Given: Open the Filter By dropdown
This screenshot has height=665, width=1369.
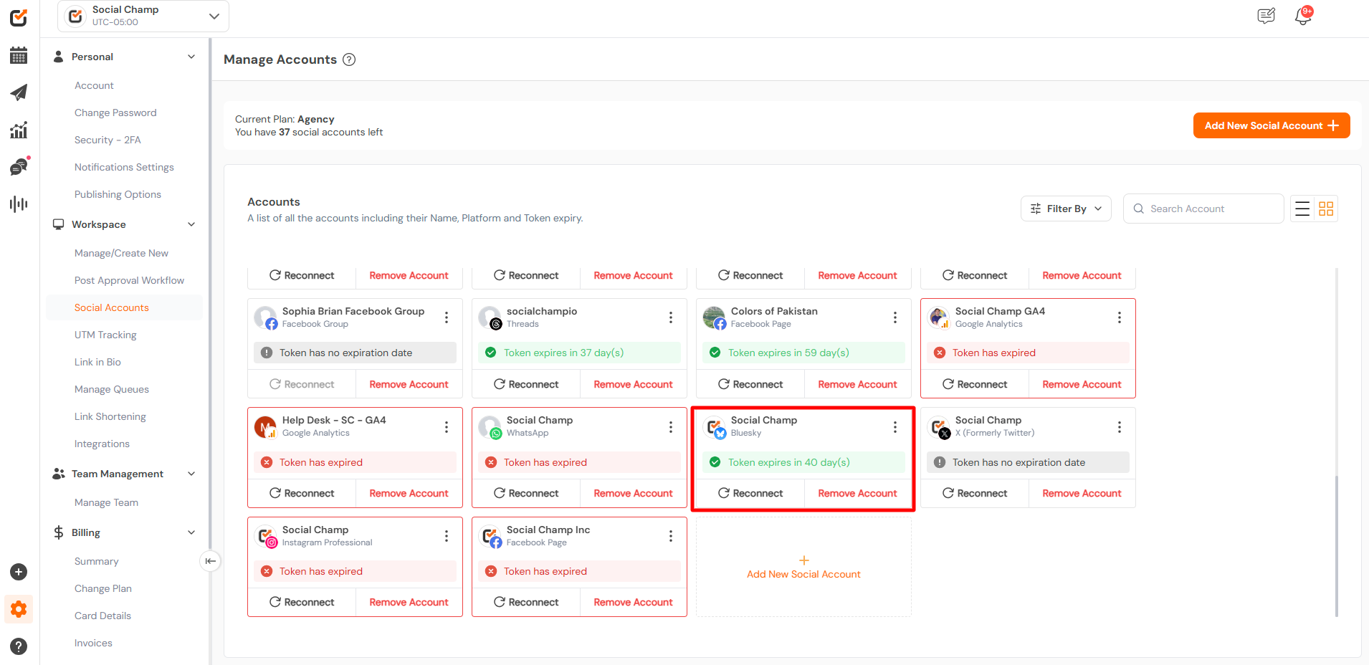Looking at the screenshot, I should pos(1065,209).
